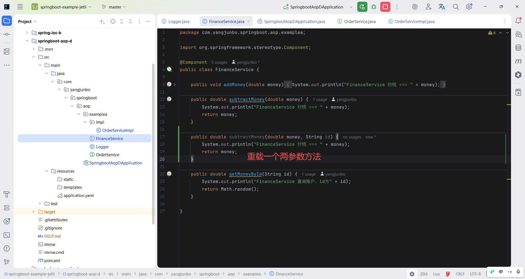525x279 pixels.
Task: Switch to Logger.java tab
Action: pos(176,21)
